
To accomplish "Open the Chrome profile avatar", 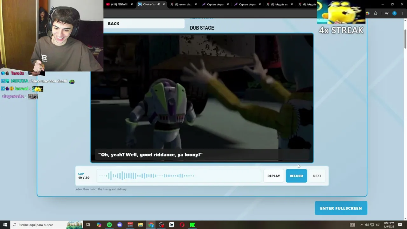I will point(394,13).
